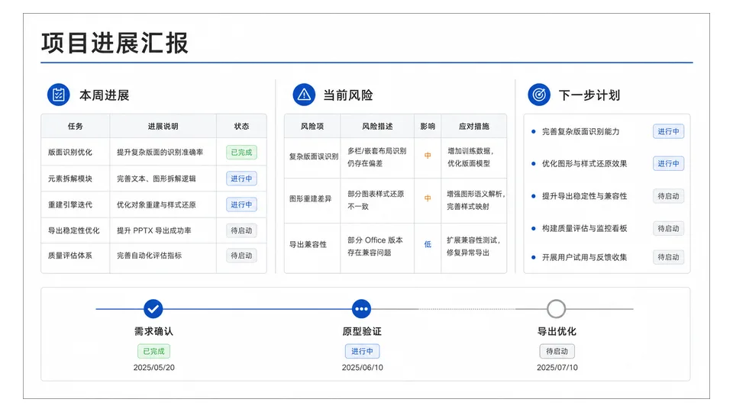The width and height of the screenshot is (733, 412).
Task: Click the 状态 column header
Action: pyautogui.click(x=242, y=126)
